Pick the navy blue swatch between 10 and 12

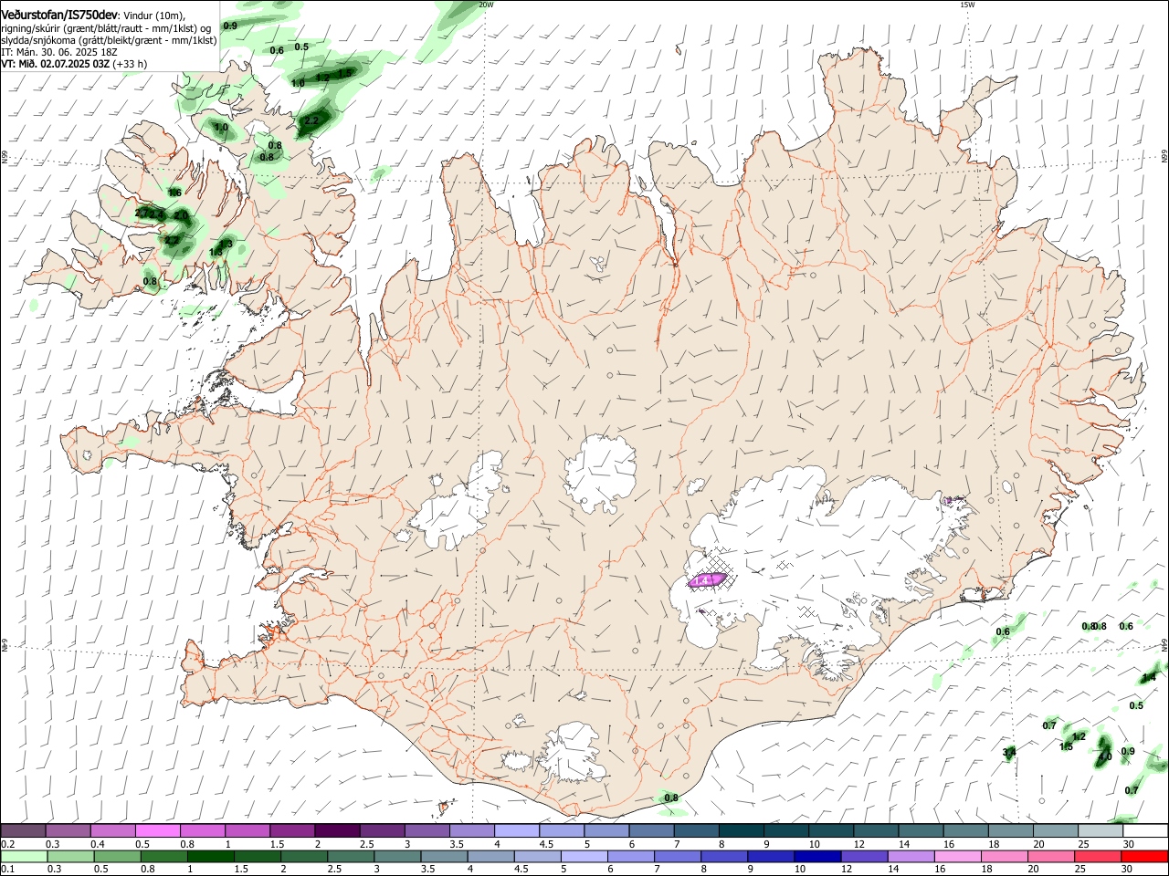pos(816,857)
